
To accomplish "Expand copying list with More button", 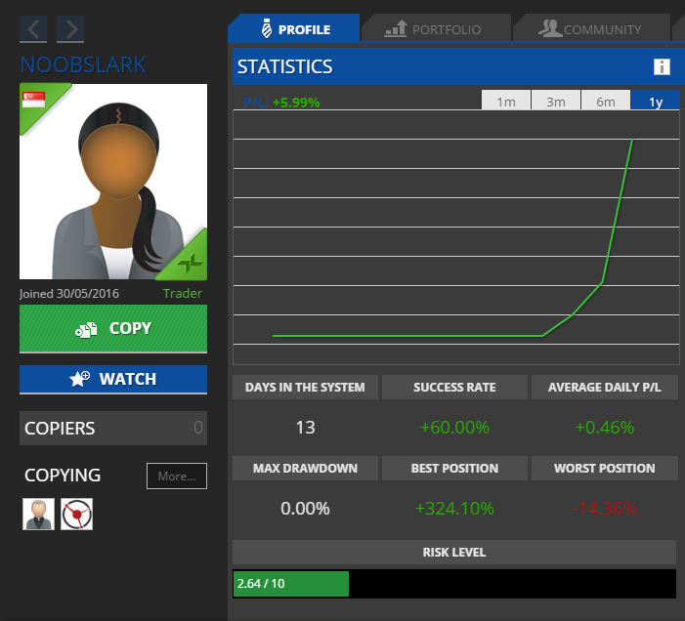I will [x=176, y=476].
